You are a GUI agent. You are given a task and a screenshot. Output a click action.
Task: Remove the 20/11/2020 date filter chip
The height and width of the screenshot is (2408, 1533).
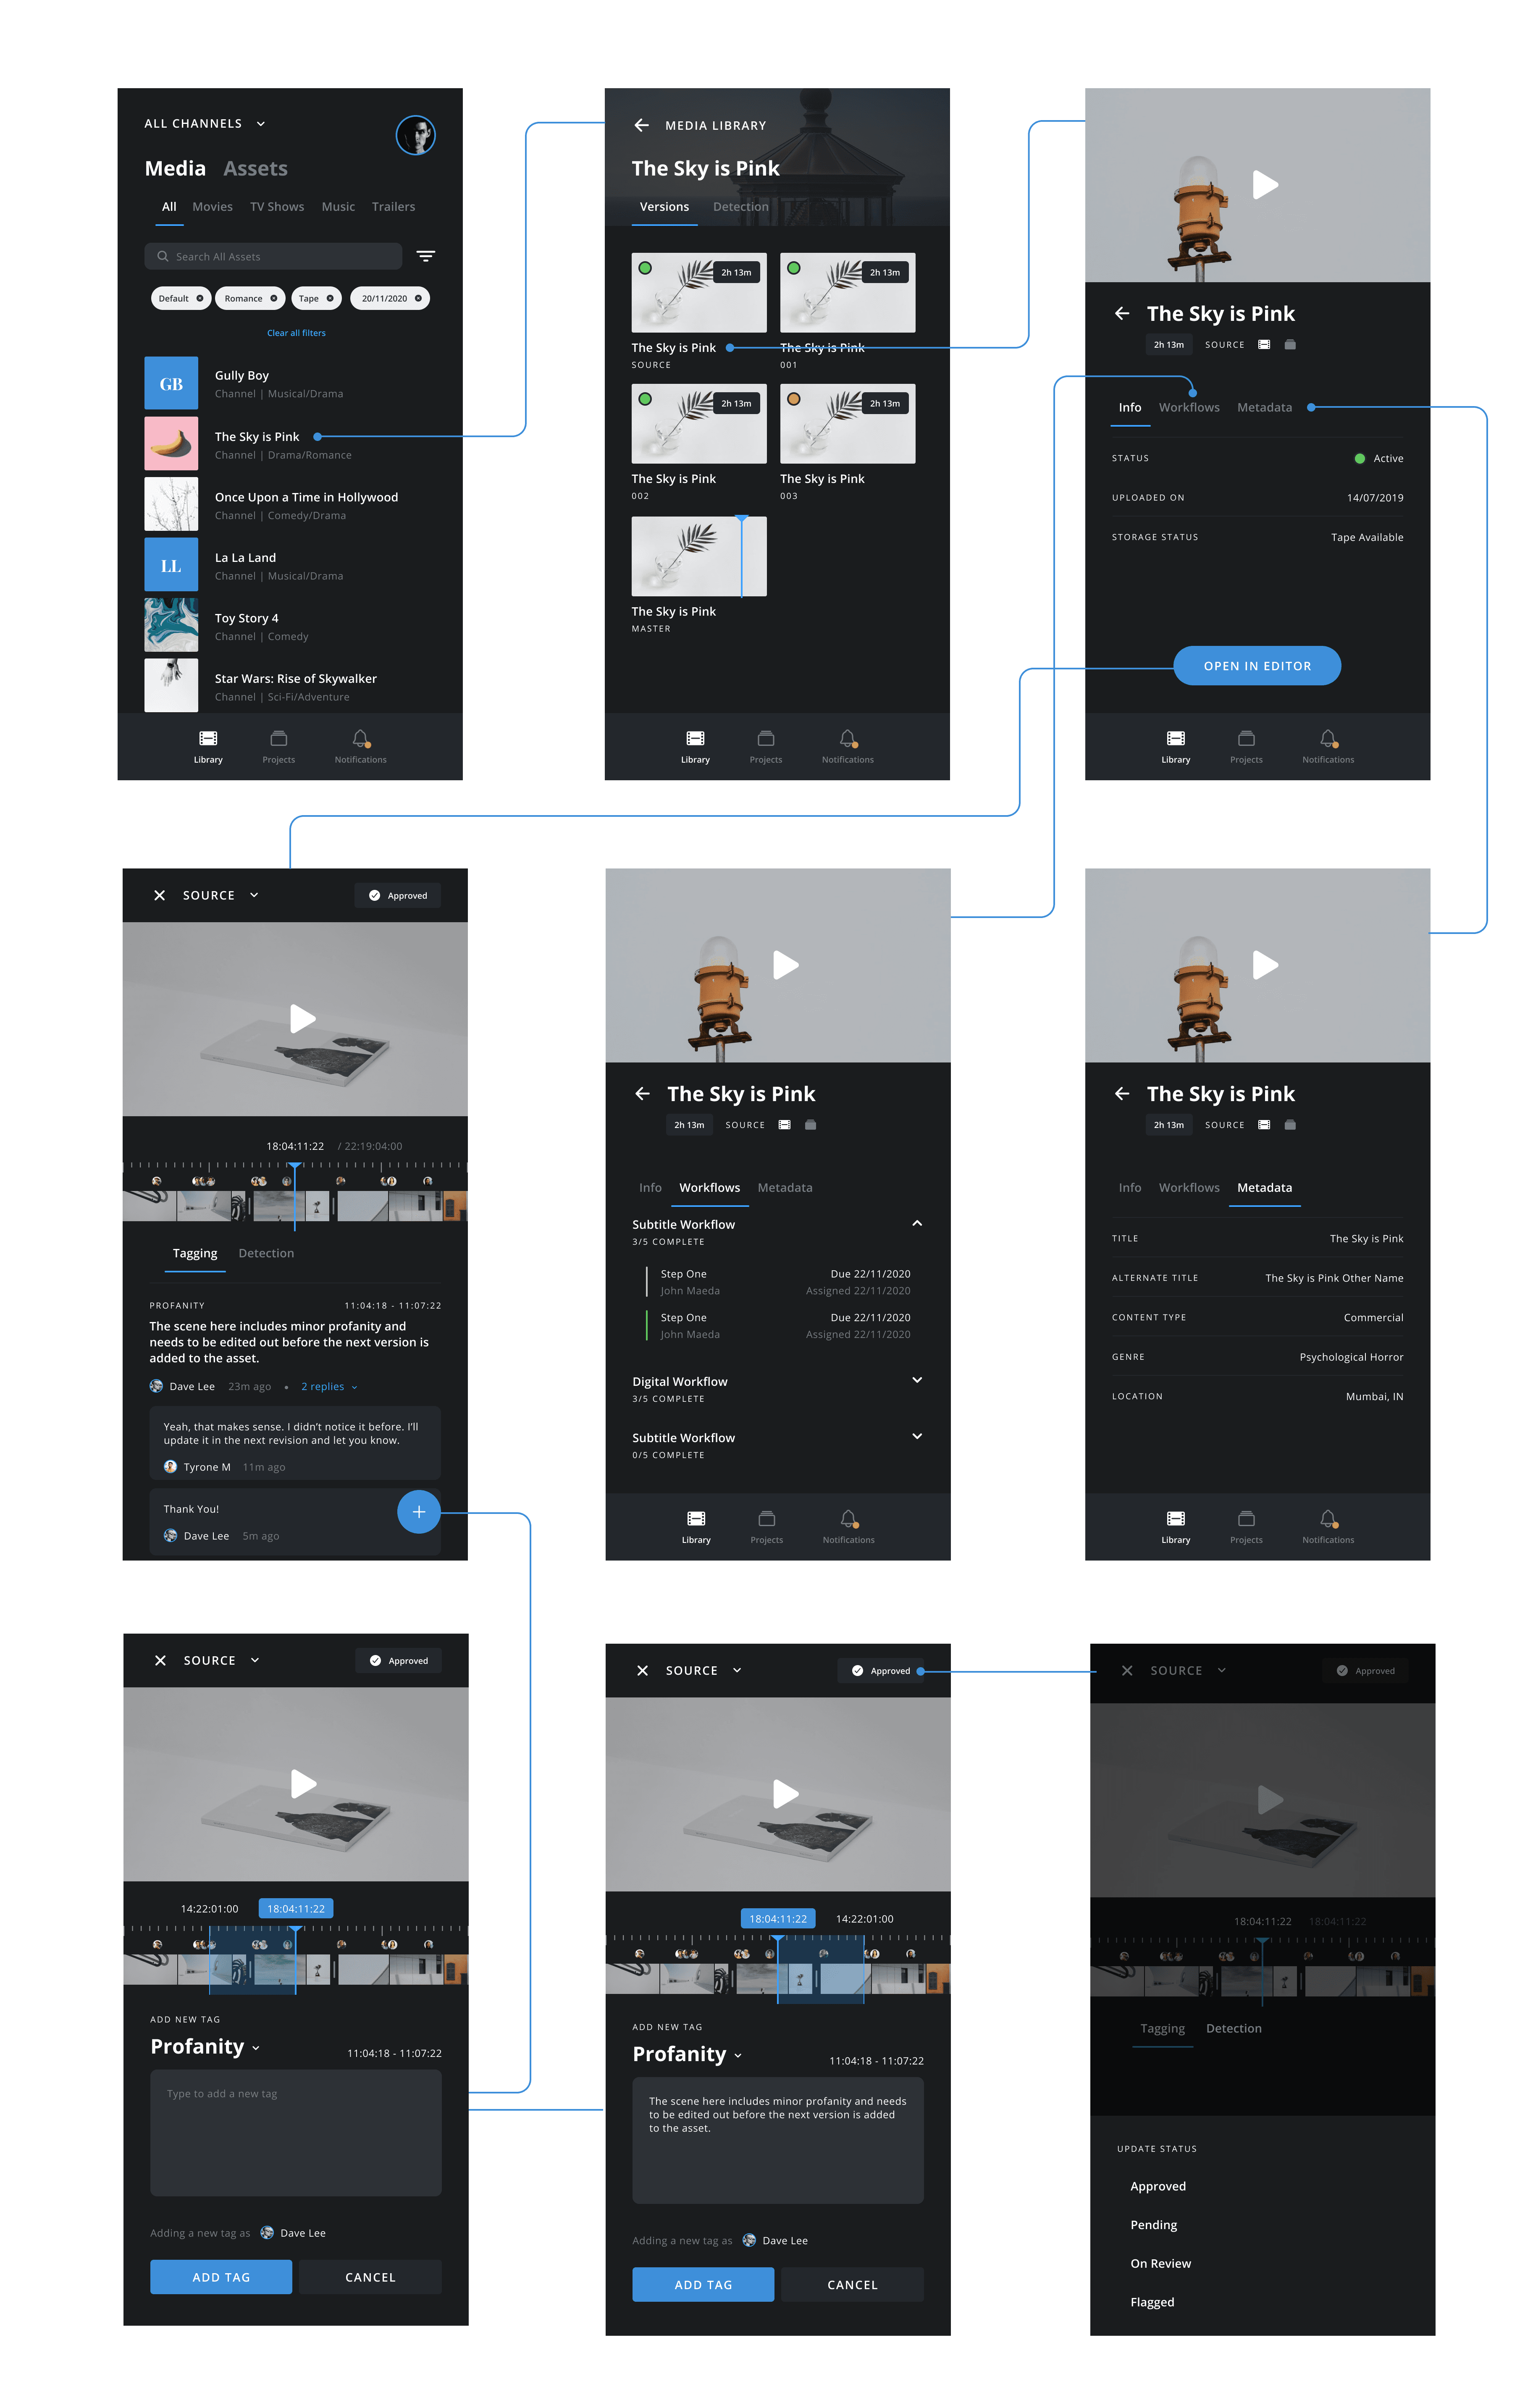point(418,298)
